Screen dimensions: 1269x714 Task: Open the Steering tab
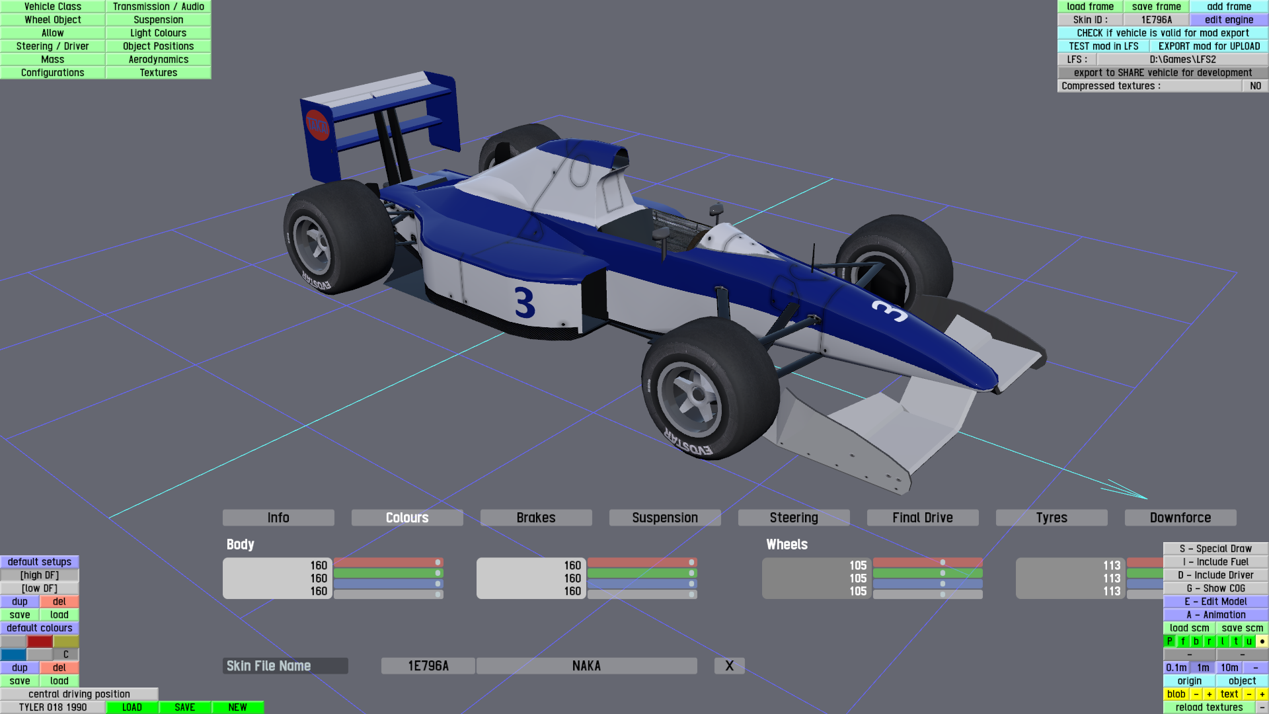click(x=794, y=518)
